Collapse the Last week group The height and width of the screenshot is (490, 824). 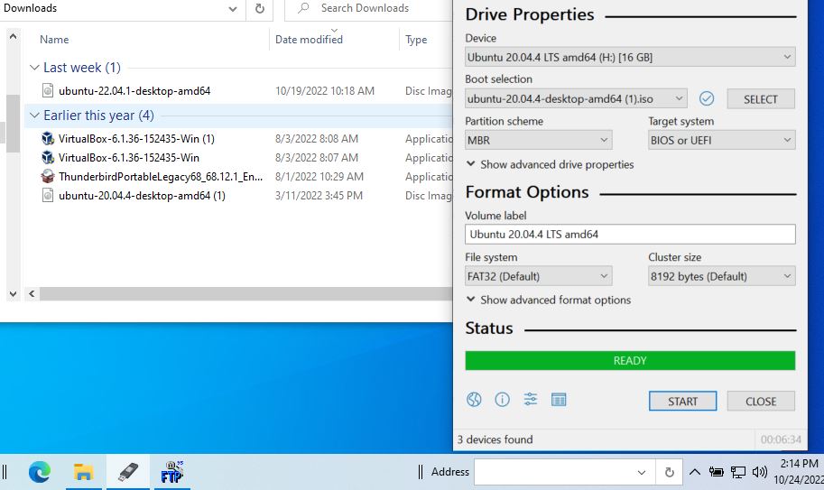click(x=34, y=67)
